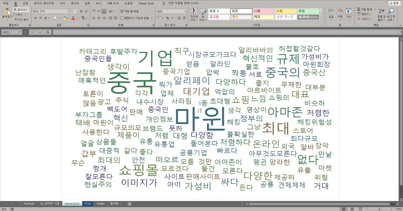Toggle align left icon
The width and height of the screenshot is (403, 211).
click(x=94, y=18)
